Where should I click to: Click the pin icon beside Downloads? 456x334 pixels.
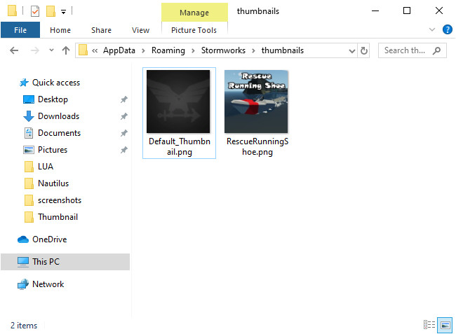(124, 116)
